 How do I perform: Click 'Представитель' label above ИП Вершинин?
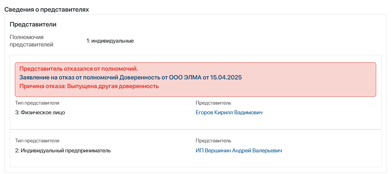point(213,141)
